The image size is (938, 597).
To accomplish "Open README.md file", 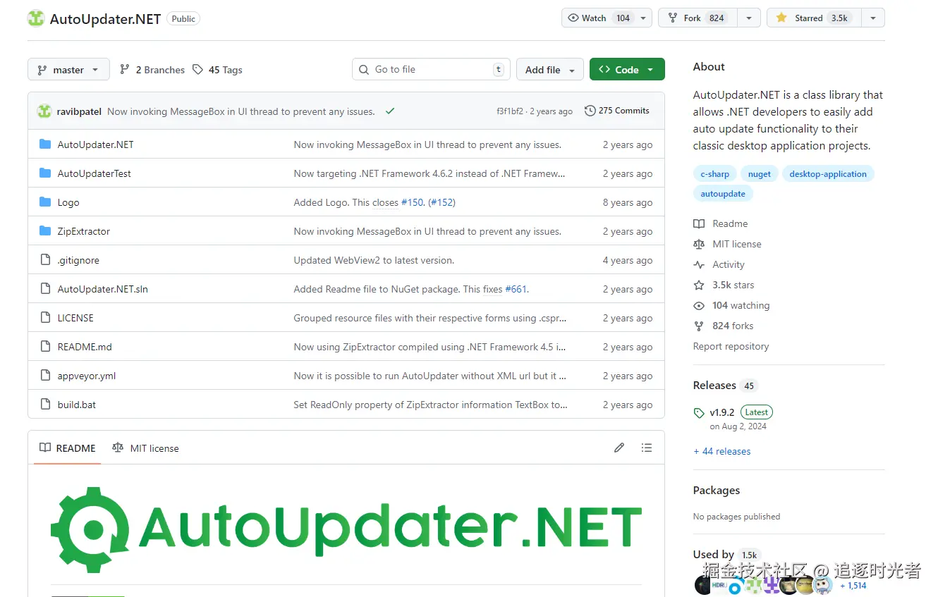I will 85,347.
